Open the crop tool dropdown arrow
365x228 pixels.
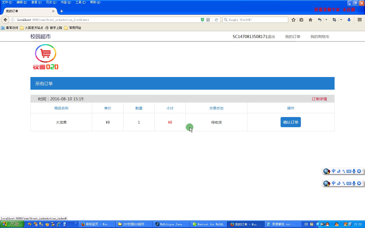pyautogui.click(x=341, y=20)
